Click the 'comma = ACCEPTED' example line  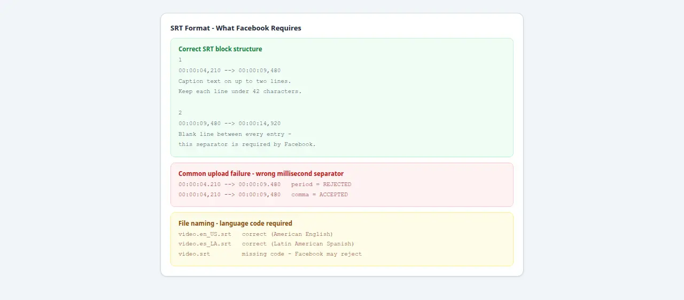coord(263,195)
